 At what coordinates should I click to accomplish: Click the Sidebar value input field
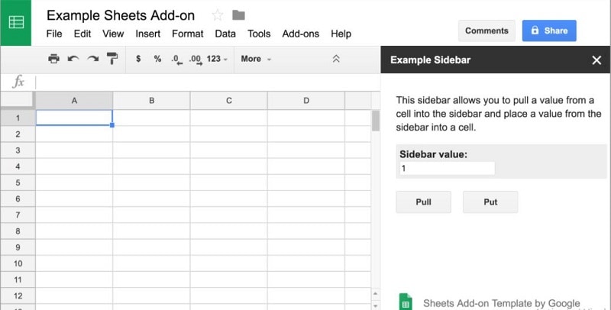click(x=447, y=169)
